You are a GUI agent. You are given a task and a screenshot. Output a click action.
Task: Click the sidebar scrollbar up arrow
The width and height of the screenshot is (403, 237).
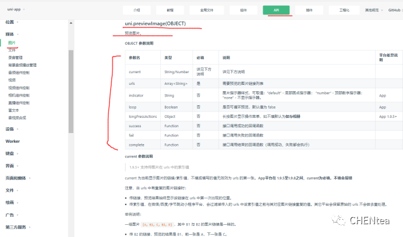pyautogui.click(x=71, y=23)
